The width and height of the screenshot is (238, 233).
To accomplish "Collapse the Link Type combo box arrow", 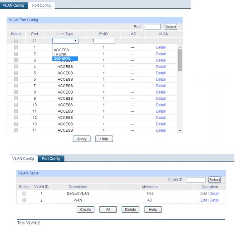I will tap(75, 41).
